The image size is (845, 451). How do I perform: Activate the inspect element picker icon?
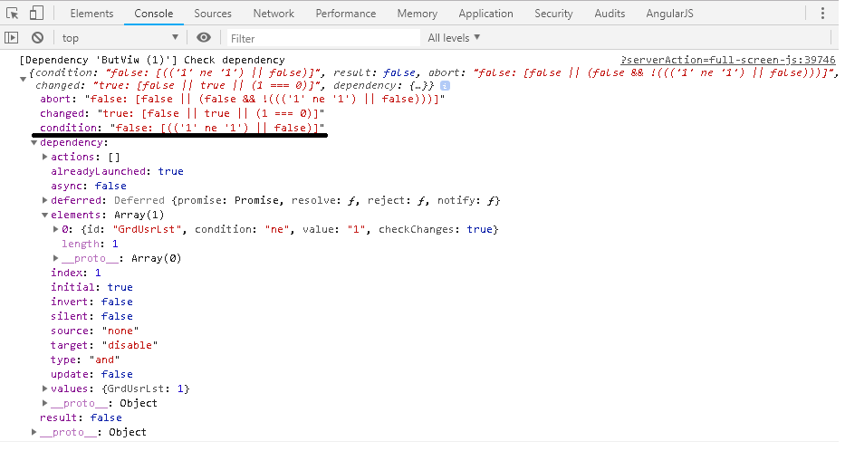13,14
